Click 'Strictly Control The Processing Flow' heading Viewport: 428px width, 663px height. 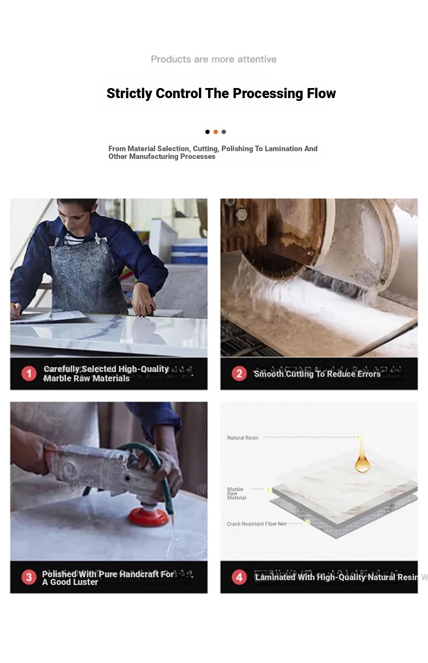point(221,93)
